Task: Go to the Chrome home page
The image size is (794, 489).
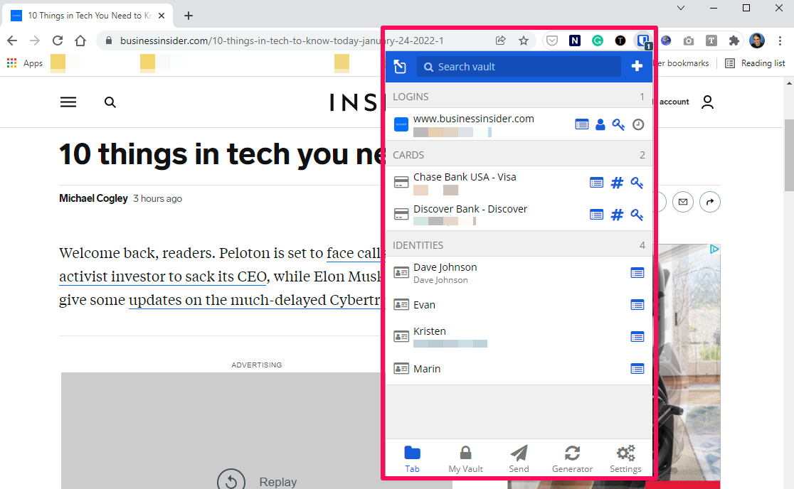Action: pos(80,41)
